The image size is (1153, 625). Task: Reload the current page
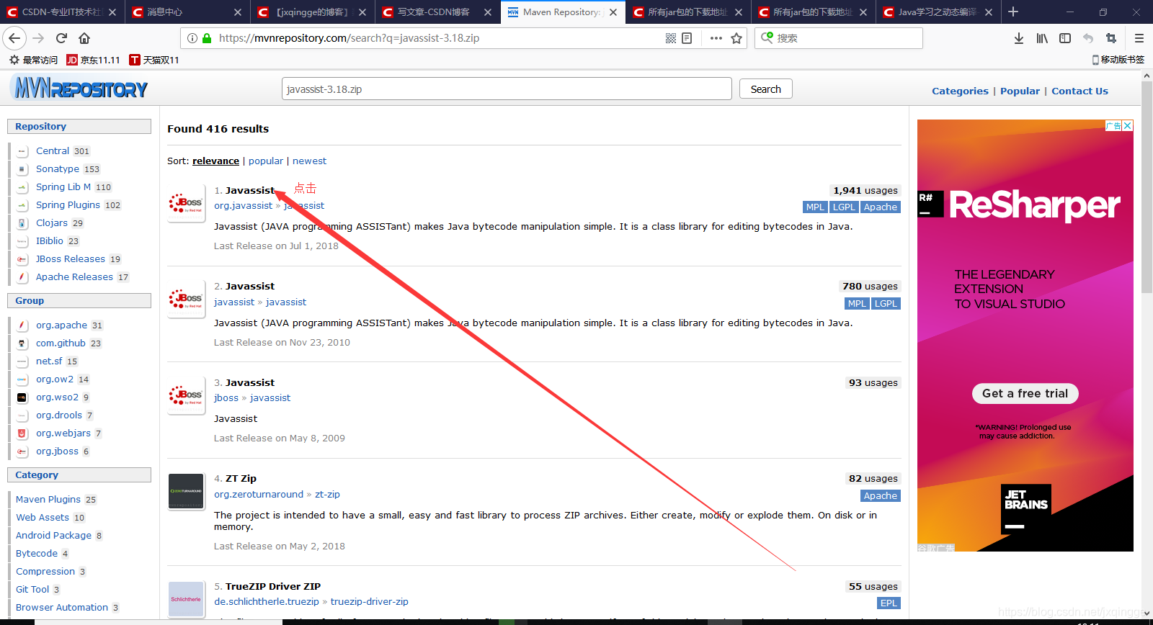pyautogui.click(x=61, y=38)
